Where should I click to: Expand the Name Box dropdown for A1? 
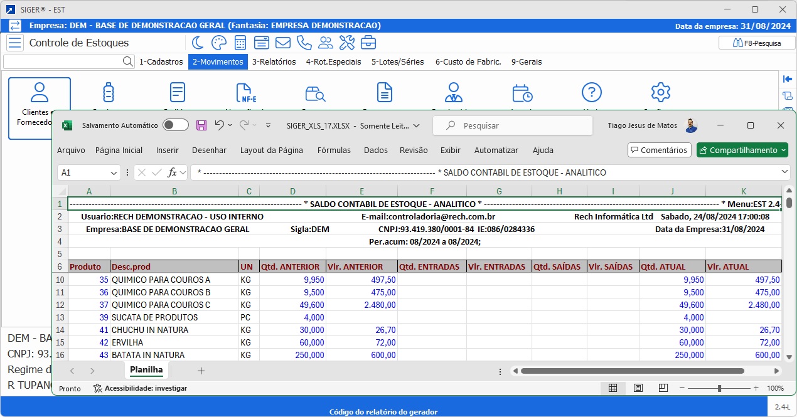click(x=114, y=172)
